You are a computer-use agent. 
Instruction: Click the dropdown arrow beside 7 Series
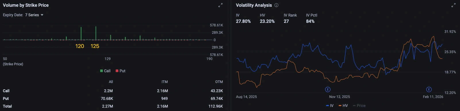pos(42,15)
